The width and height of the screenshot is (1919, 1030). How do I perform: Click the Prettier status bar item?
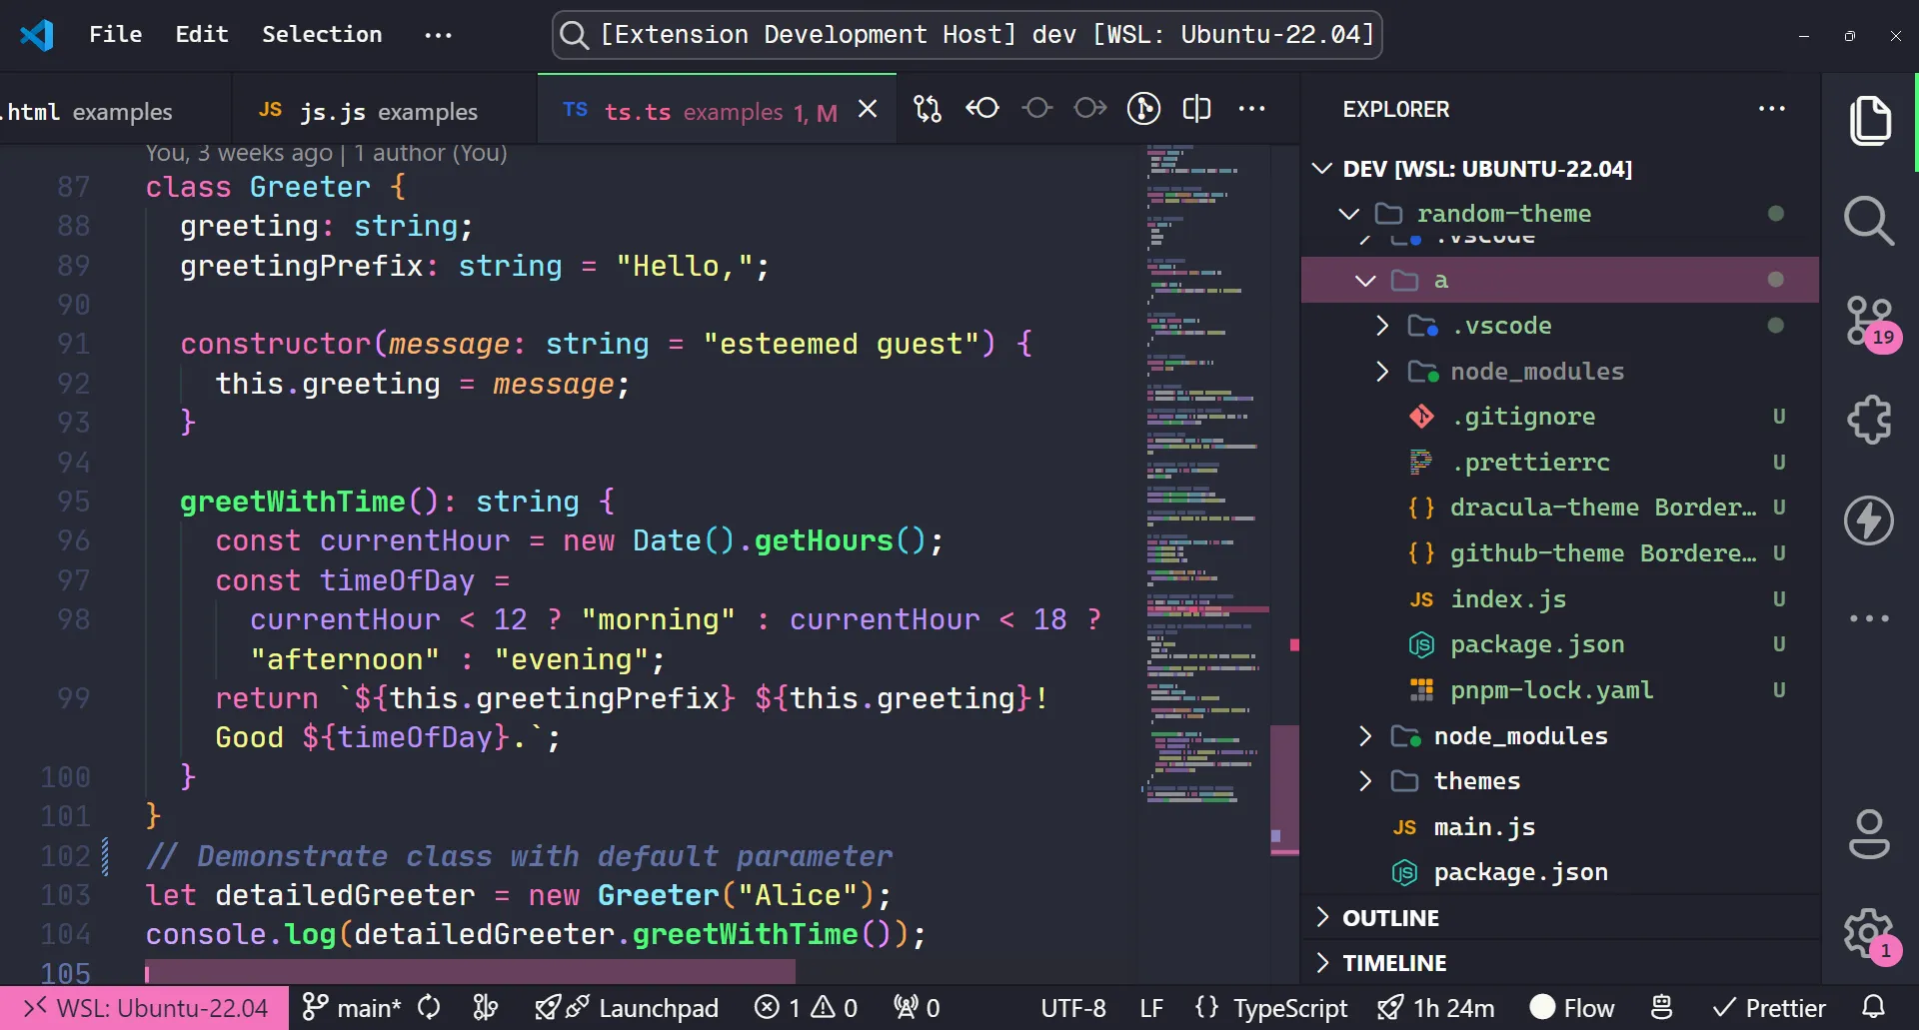pyautogui.click(x=1769, y=1008)
